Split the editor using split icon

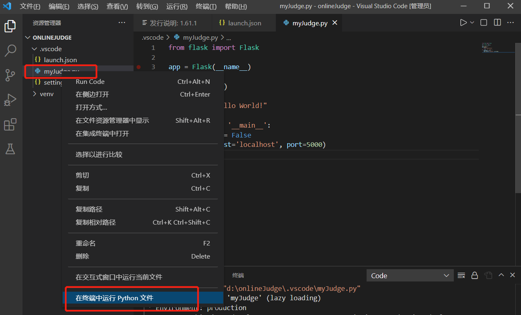pyautogui.click(x=497, y=22)
